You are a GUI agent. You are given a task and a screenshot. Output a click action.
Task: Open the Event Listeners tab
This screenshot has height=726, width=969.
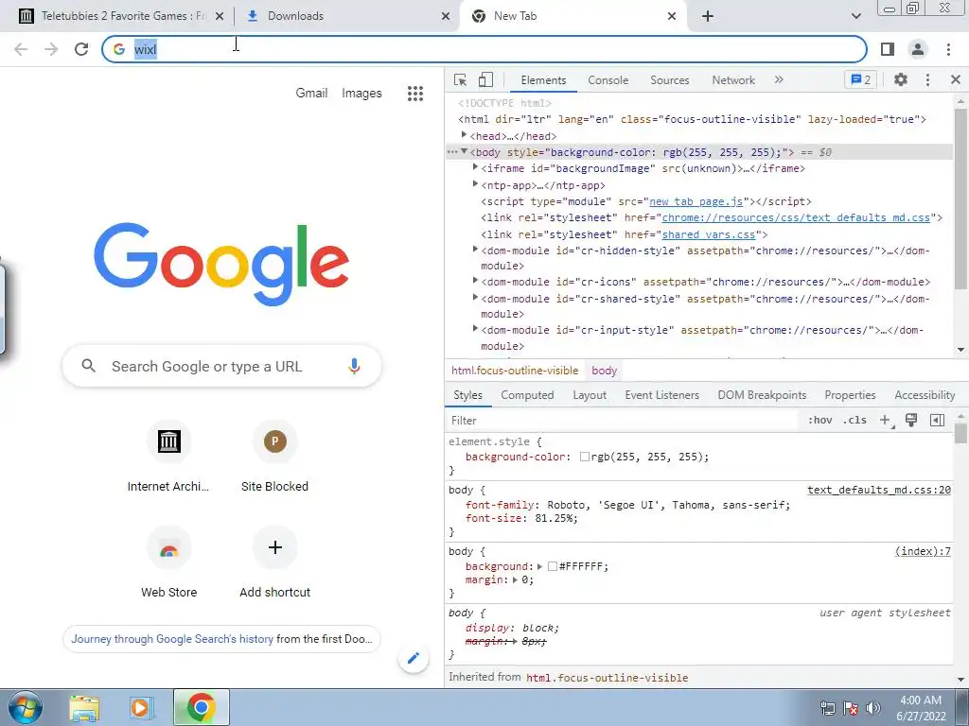(661, 395)
